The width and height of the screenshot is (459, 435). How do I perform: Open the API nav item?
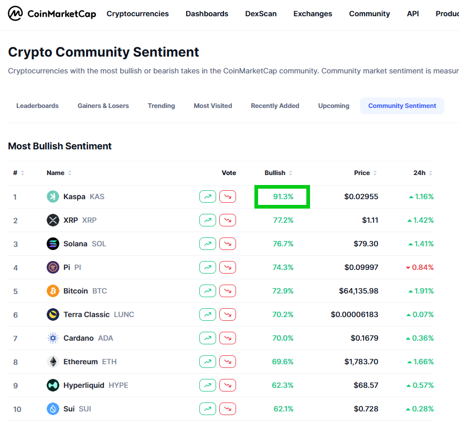point(413,14)
